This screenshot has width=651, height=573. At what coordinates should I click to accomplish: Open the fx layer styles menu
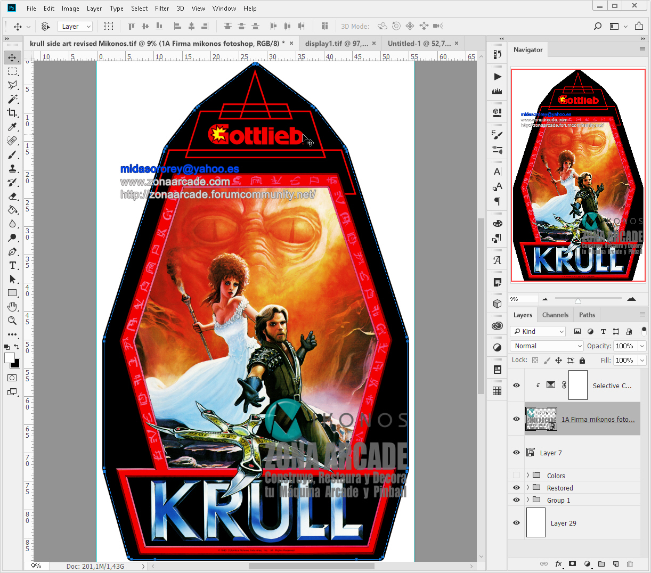point(558,563)
